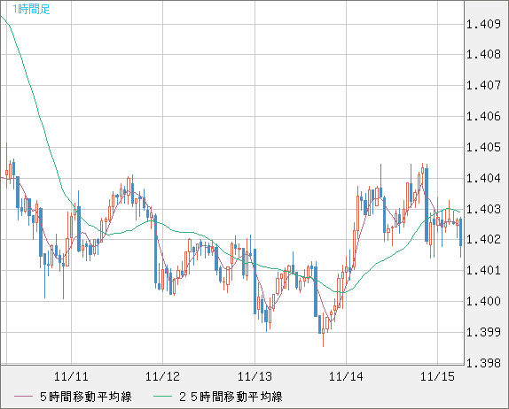This screenshot has height=409, width=509.
Task: Click the 1.400 price axis label
Action: (483, 301)
